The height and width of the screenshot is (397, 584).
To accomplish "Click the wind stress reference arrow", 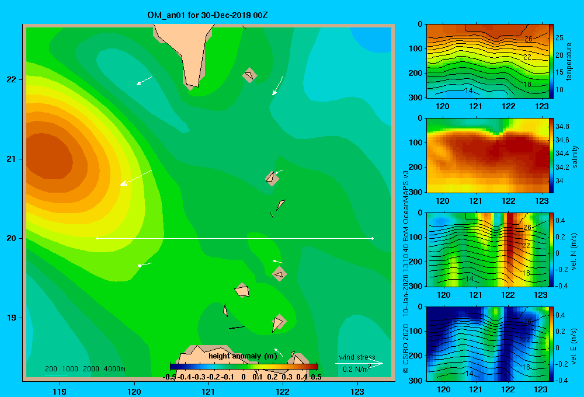I will click(359, 364).
